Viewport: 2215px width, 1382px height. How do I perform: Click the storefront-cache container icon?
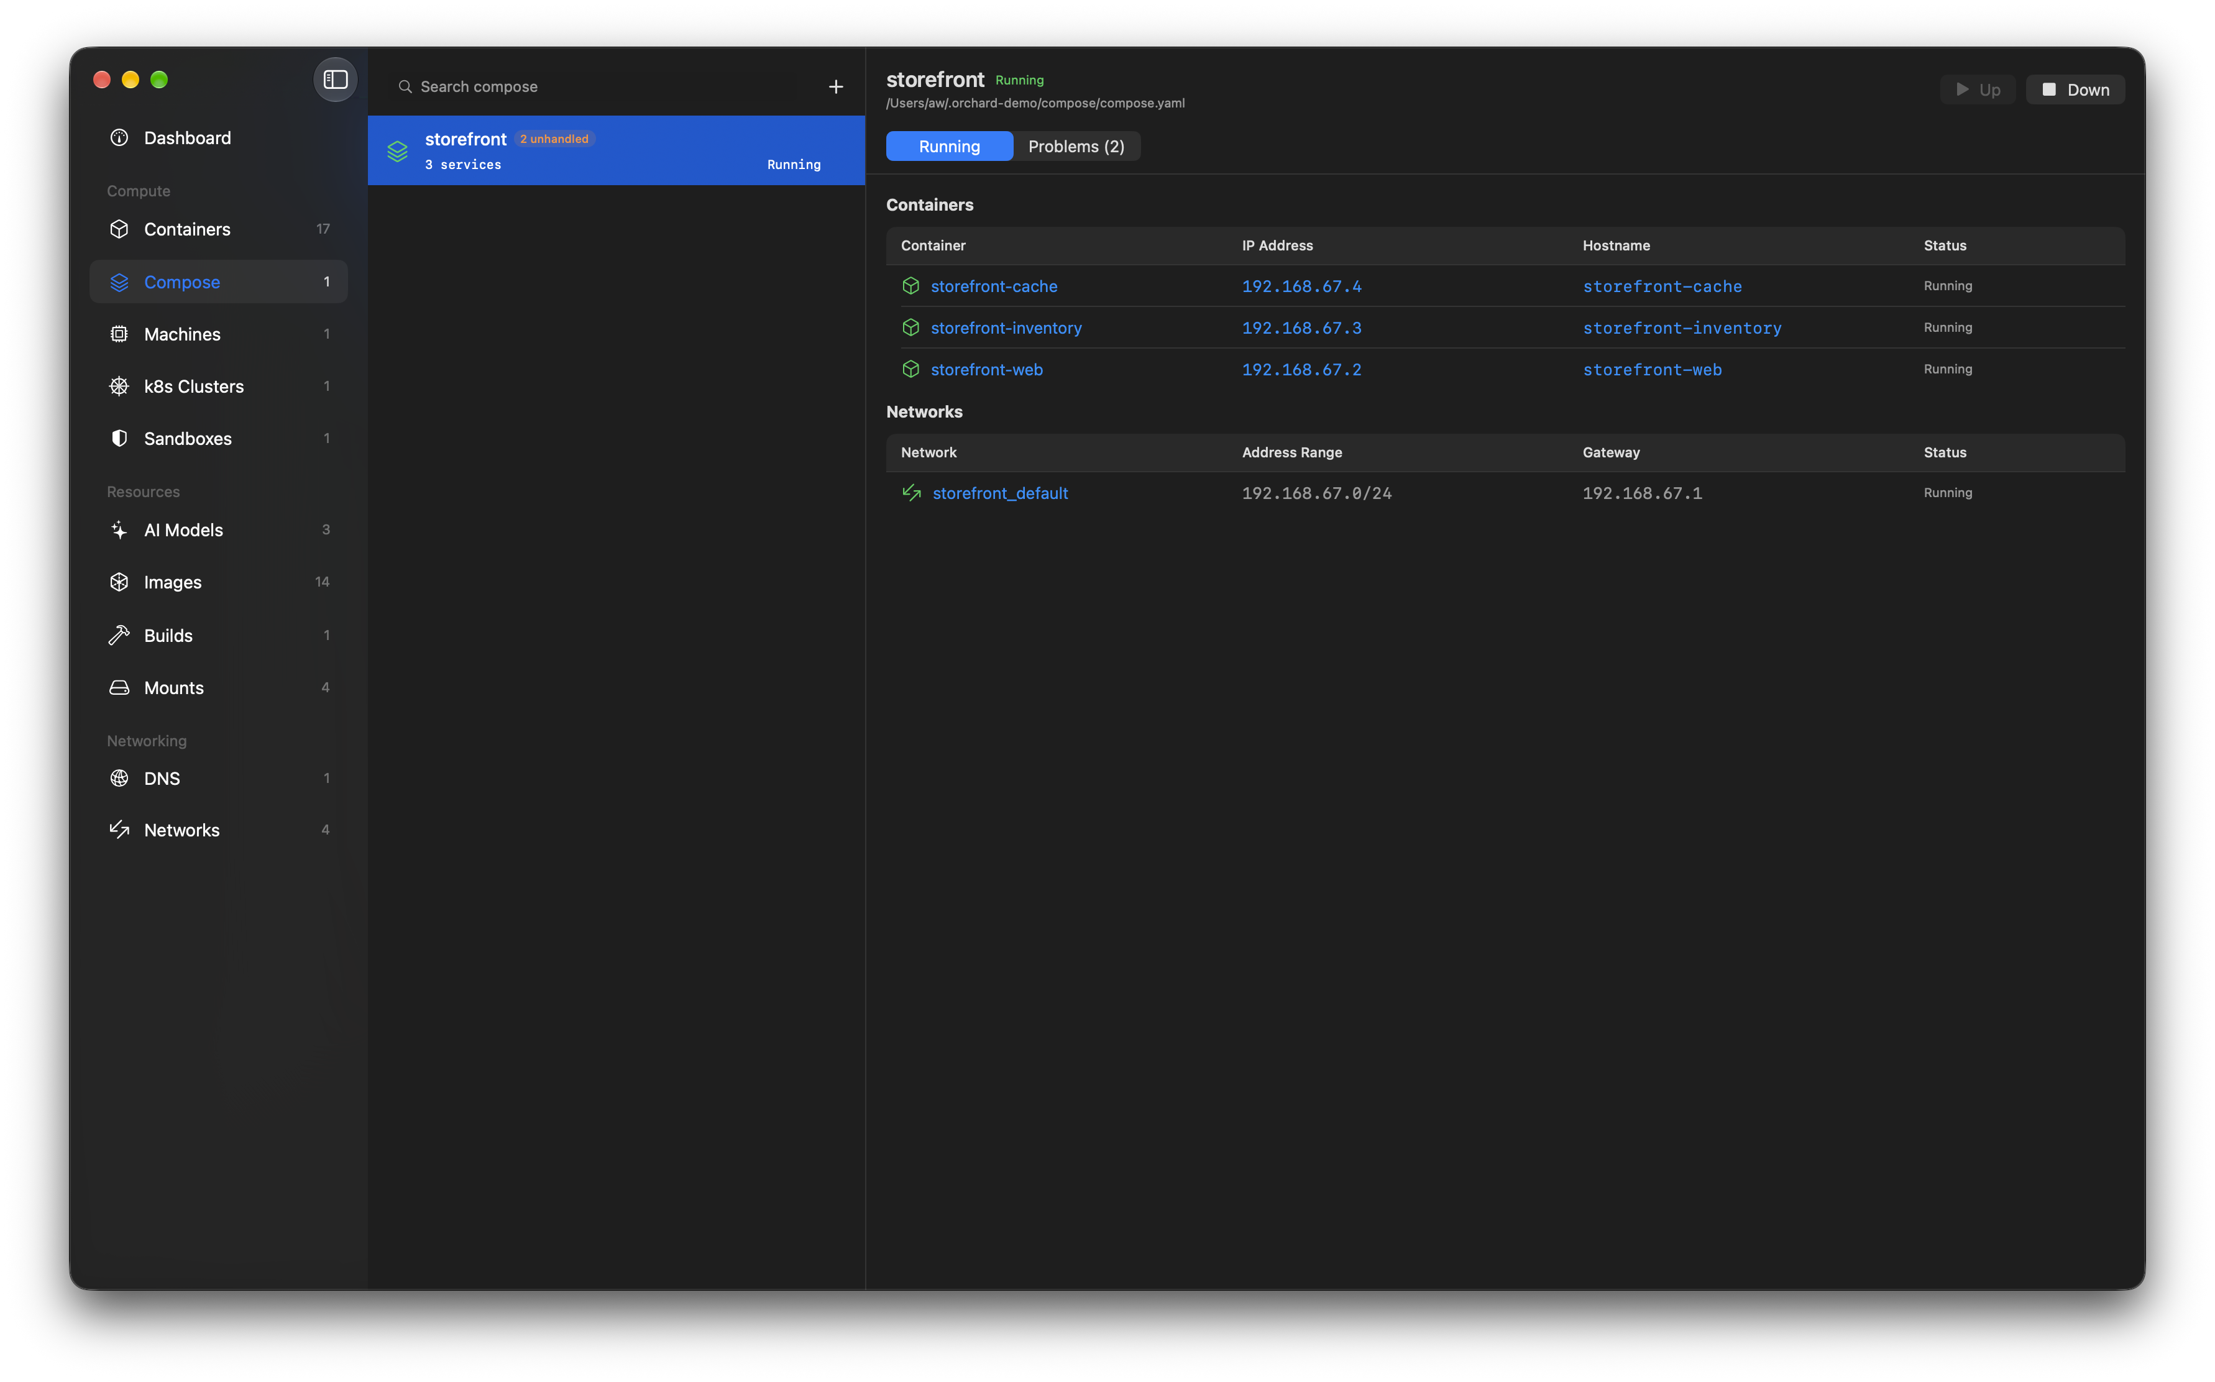point(910,286)
